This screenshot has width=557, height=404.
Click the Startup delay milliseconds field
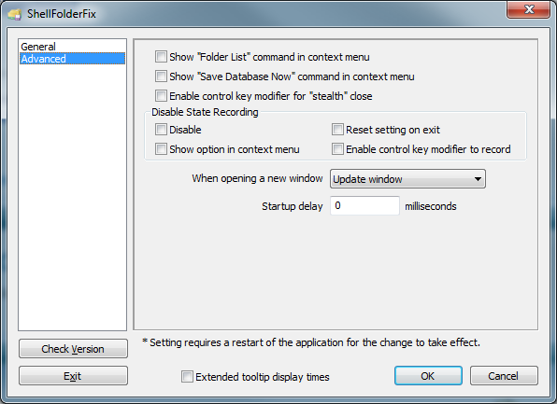point(364,205)
